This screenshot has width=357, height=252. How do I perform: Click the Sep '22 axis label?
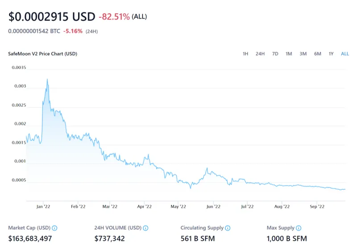click(317, 207)
